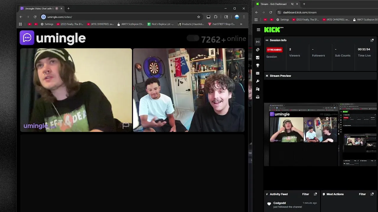The image size is (378, 212).
Task: Open Nick's Replica List bookmark
Action: pos(160,24)
